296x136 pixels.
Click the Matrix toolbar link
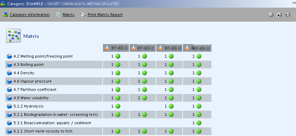(x=69, y=15)
